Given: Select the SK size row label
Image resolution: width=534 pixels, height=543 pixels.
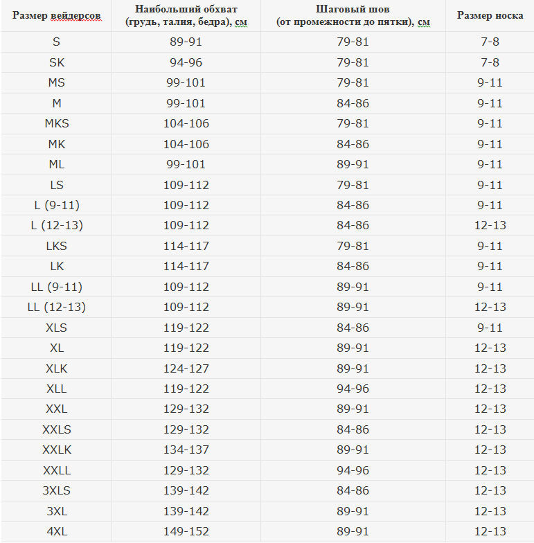Looking at the screenshot, I should pyautogui.click(x=57, y=62).
